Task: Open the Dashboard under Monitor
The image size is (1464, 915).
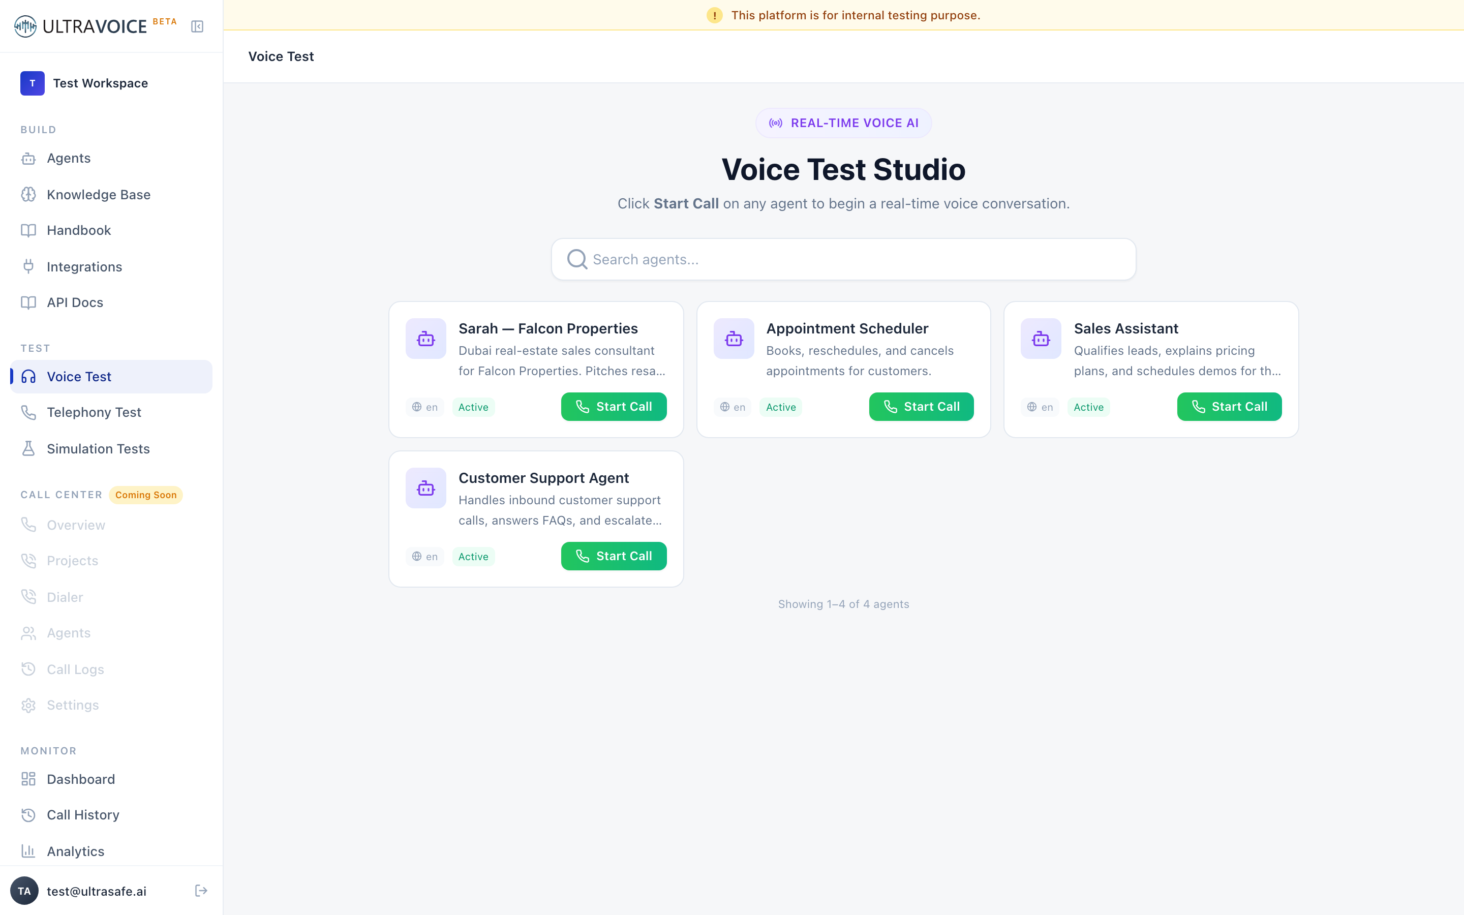Action: pyautogui.click(x=111, y=779)
